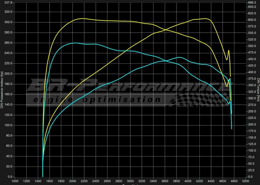
Task: Click the yellow power curve peak near 4300 RPM
Action: (205, 18)
